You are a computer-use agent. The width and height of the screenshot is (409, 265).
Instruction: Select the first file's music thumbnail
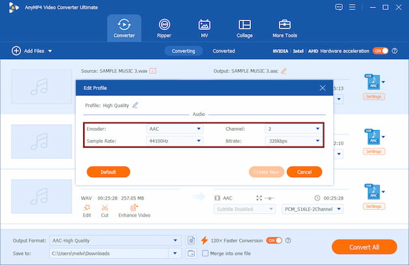[42, 87]
